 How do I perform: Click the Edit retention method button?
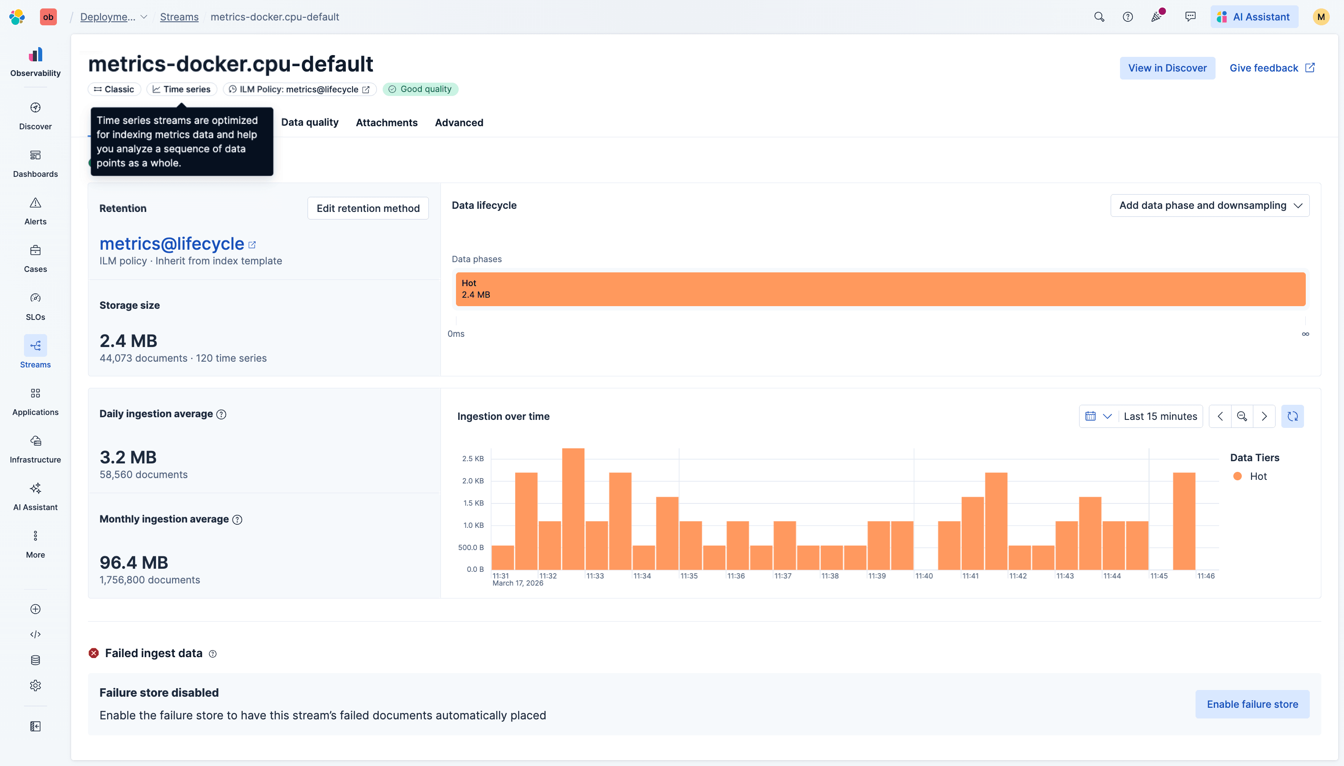point(367,208)
